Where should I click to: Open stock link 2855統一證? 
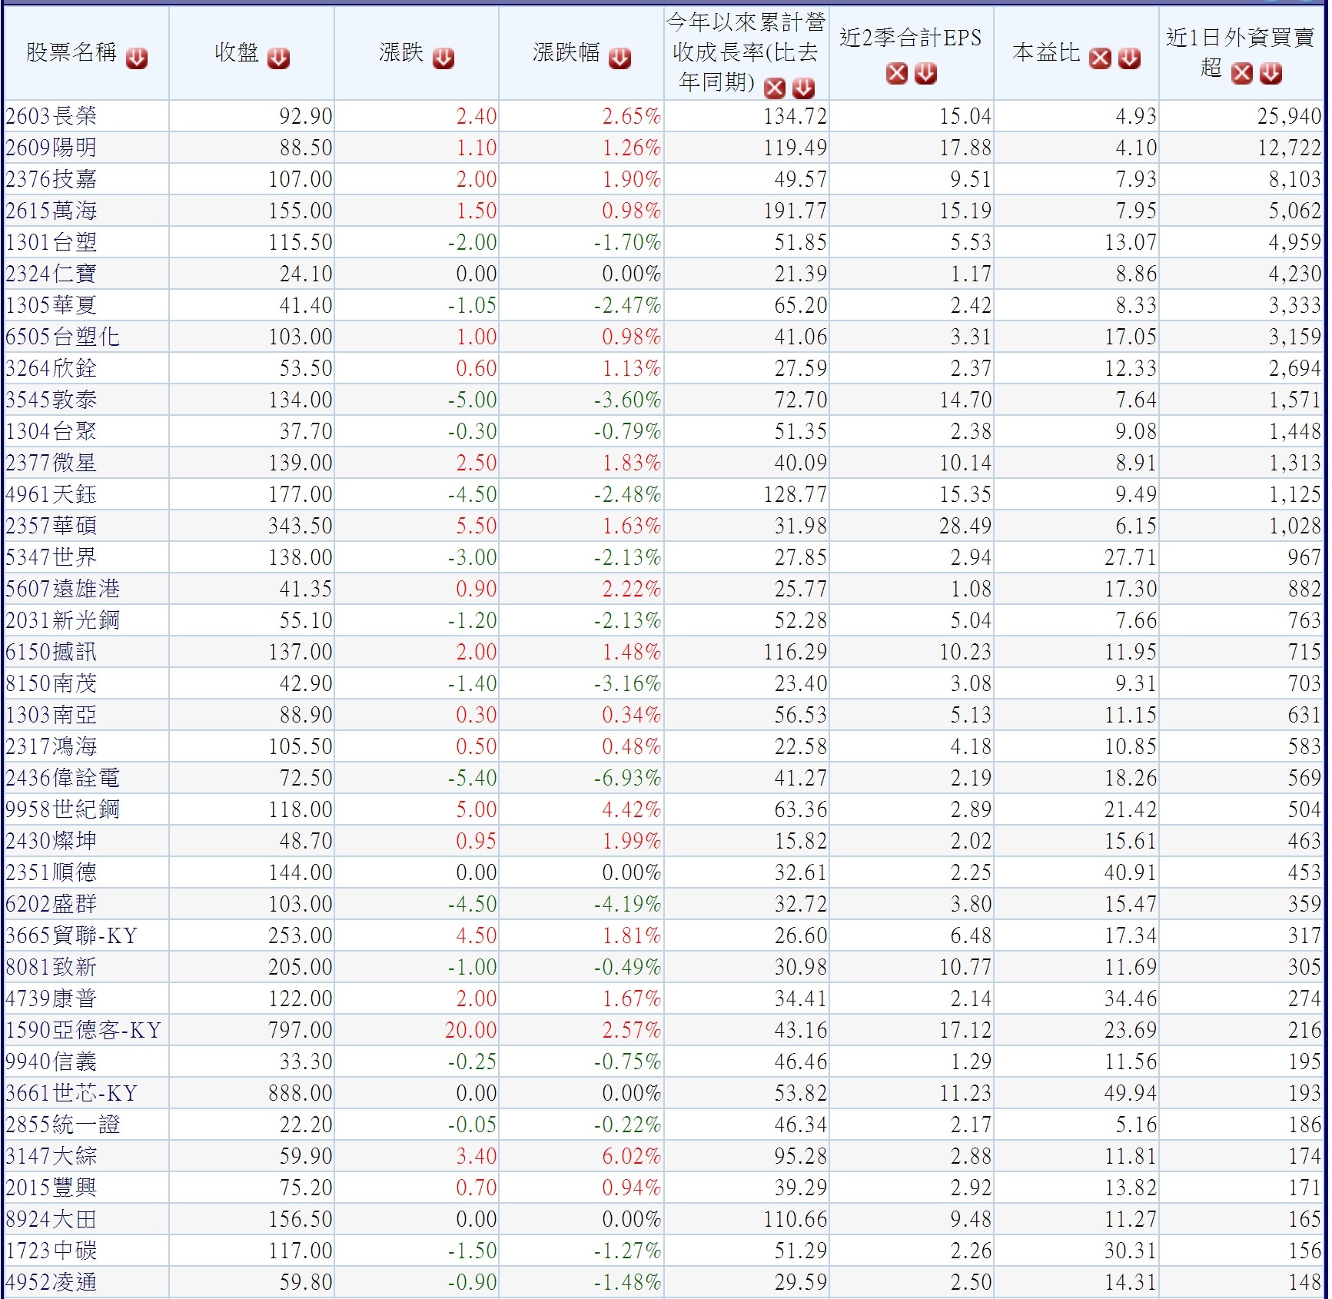click(62, 1125)
